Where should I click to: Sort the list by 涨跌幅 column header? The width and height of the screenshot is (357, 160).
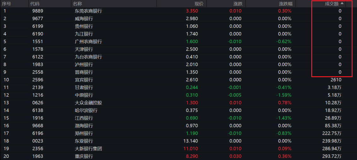point(286,3)
